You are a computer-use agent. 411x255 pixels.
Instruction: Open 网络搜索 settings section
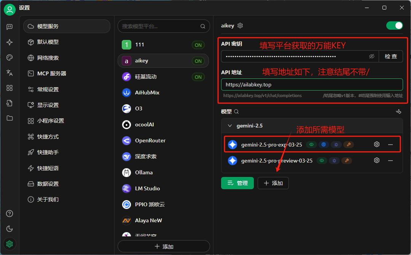[67, 57]
